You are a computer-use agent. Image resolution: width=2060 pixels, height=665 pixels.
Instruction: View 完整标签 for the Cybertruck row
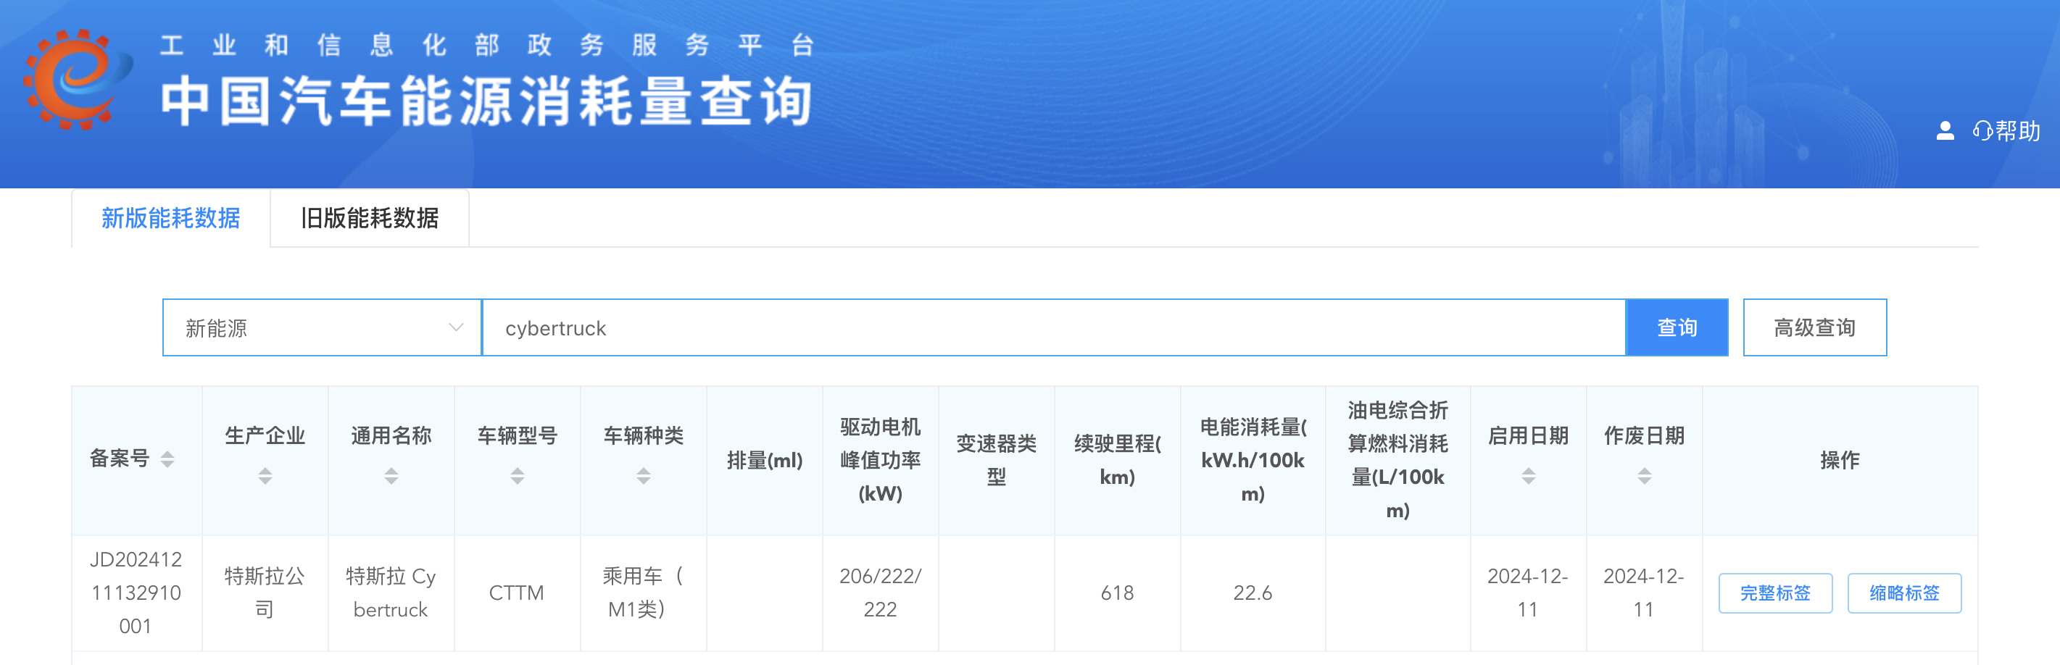(x=1774, y=593)
